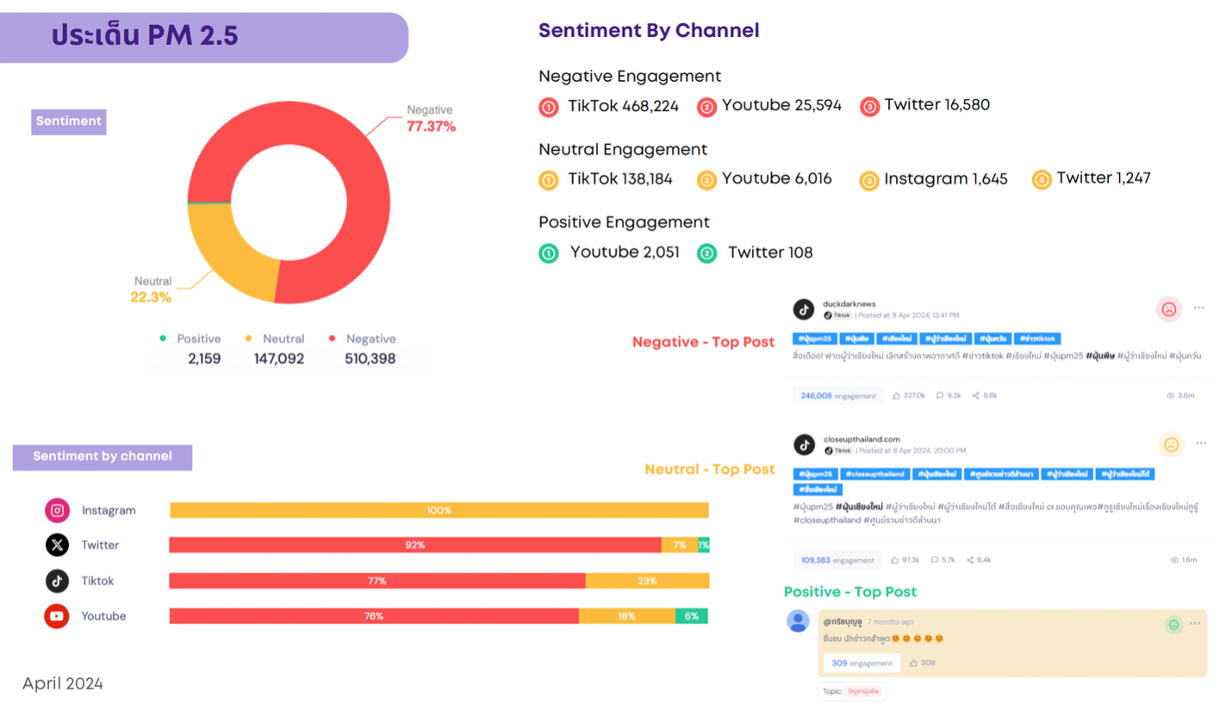Image resolution: width=1232 pixels, height=705 pixels.
Task: Click the Instagram icon in channel list
Action: point(57,510)
